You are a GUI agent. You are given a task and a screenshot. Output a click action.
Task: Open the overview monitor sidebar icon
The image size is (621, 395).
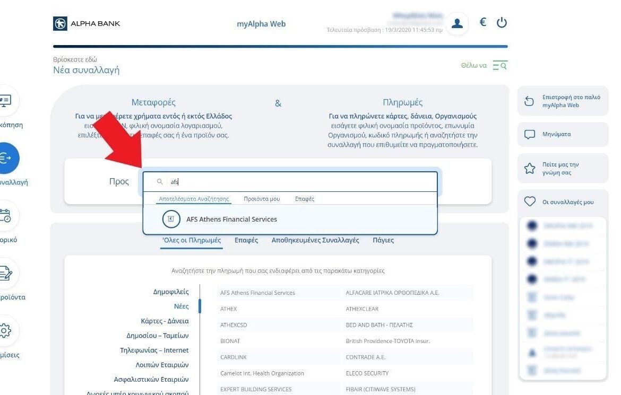tap(6, 101)
